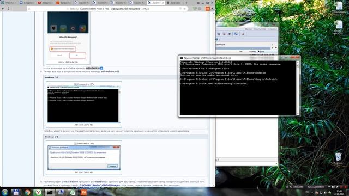349x196 pixels.
Task: Click the RU language indicator in tray
Action: tap(307, 192)
